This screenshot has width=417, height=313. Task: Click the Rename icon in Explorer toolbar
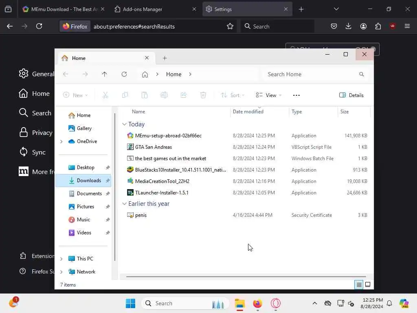pos(164,95)
